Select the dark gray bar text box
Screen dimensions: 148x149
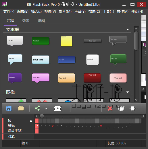pos(93,41)
